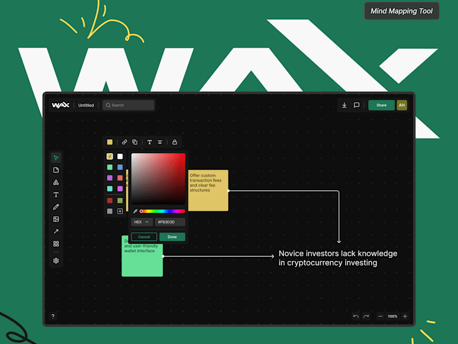Zoom out with the minus icon
Viewport: 458px width, 344px height.
pyautogui.click(x=380, y=316)
